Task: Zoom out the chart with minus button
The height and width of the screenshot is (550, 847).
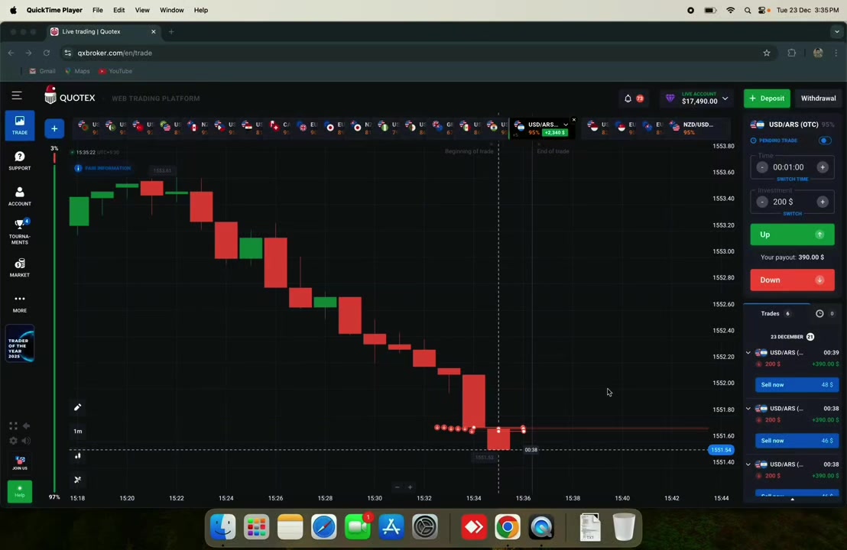Action: [x=397, y=487]
